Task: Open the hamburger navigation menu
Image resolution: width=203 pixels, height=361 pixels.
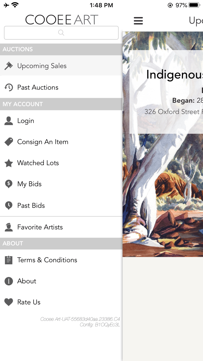Action: click(138, 21)
